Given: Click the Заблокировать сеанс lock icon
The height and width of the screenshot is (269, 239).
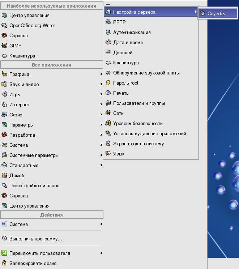Looking at the screenshot, I should pyautogui.click(x=4, y=263).
